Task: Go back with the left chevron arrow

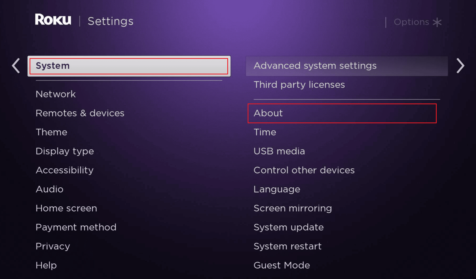Action: pyautogui.click(x=16, y=65)
